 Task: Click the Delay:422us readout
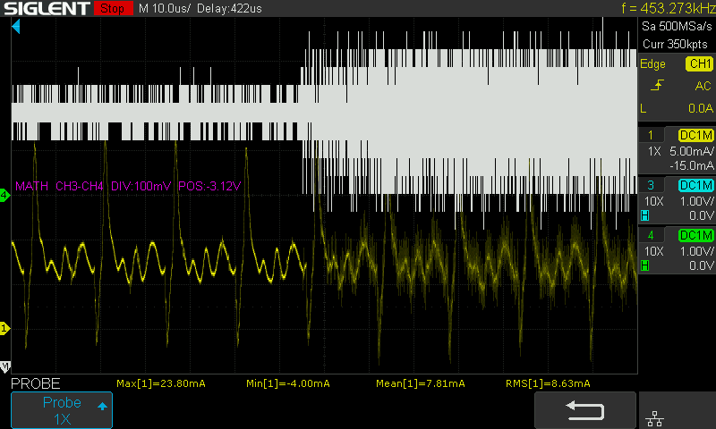229,8
